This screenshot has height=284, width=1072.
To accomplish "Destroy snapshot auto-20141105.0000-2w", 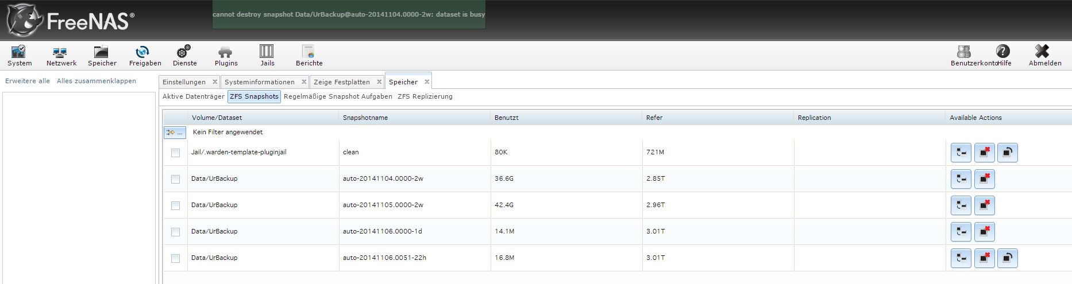I will (x=984, y=205).
